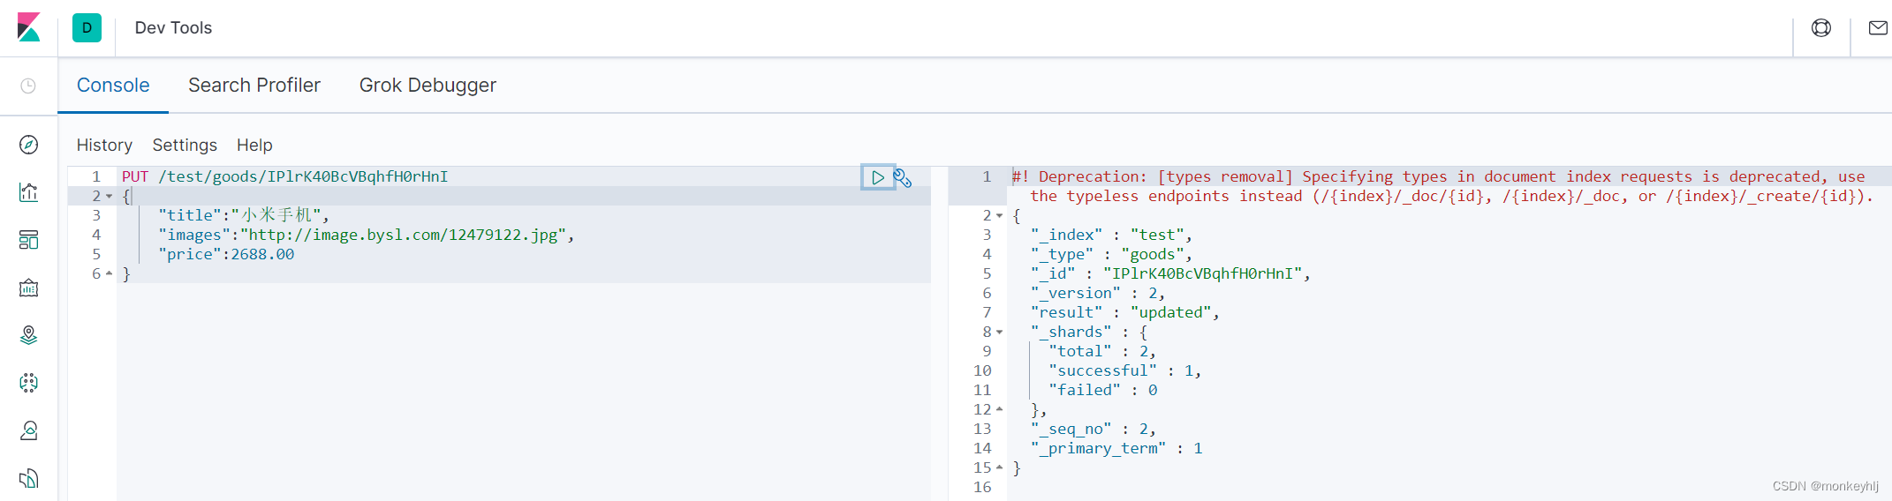1892x501 pixels.
Task: Open Dashboard icon in sidebar
Action: tap(28, 240)
